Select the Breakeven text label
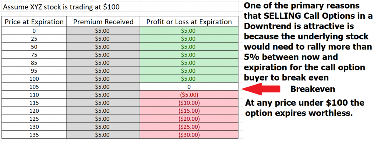Viewport: 377px width, 142px height. click(x=313, y=89)
